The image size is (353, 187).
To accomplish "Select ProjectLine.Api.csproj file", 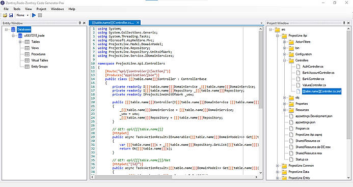I will (309, 135).
